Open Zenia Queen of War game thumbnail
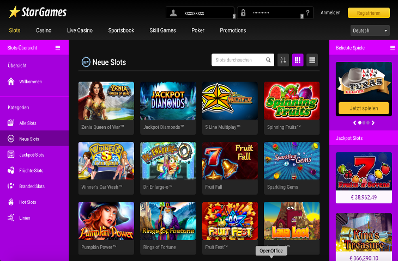 tap(106, 101)
